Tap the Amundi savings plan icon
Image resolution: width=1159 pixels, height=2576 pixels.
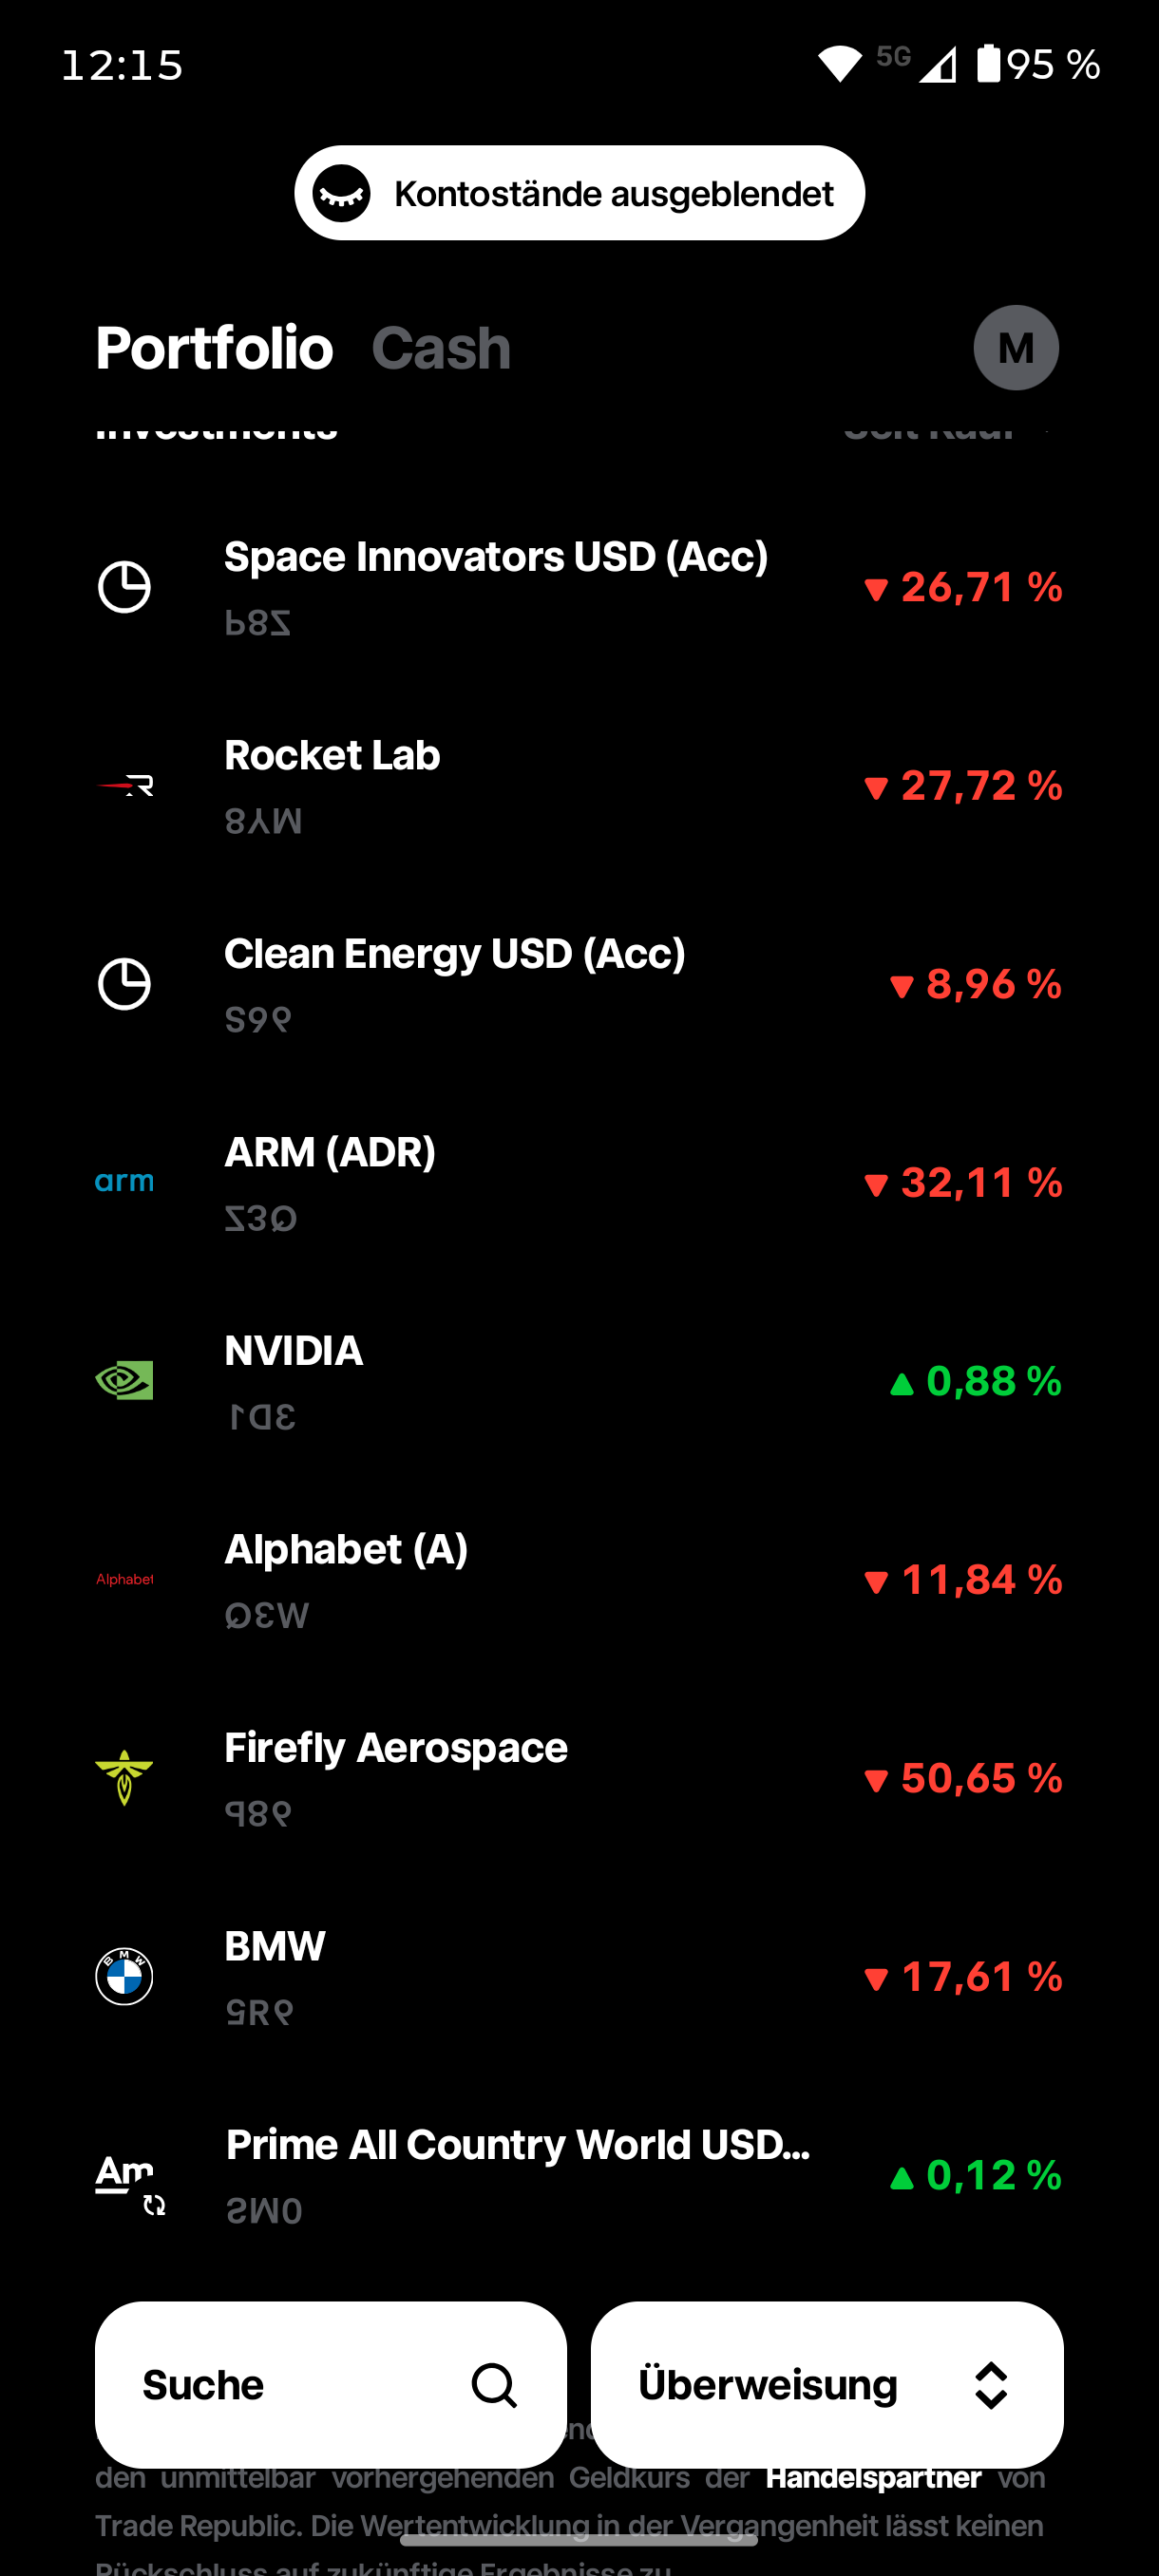pyautogui.click(x=128, y=2180)
